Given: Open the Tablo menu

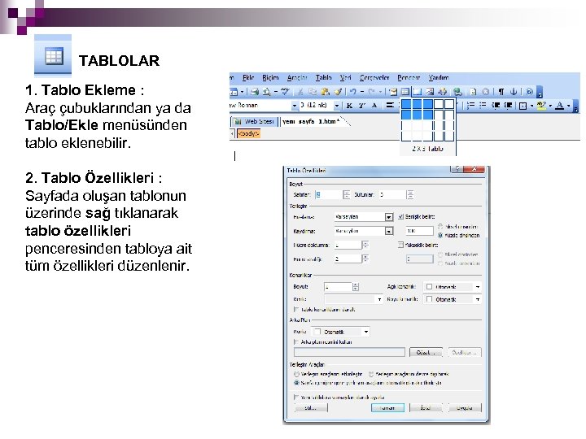Looking at the screenshot, I should tap(323, 78).
